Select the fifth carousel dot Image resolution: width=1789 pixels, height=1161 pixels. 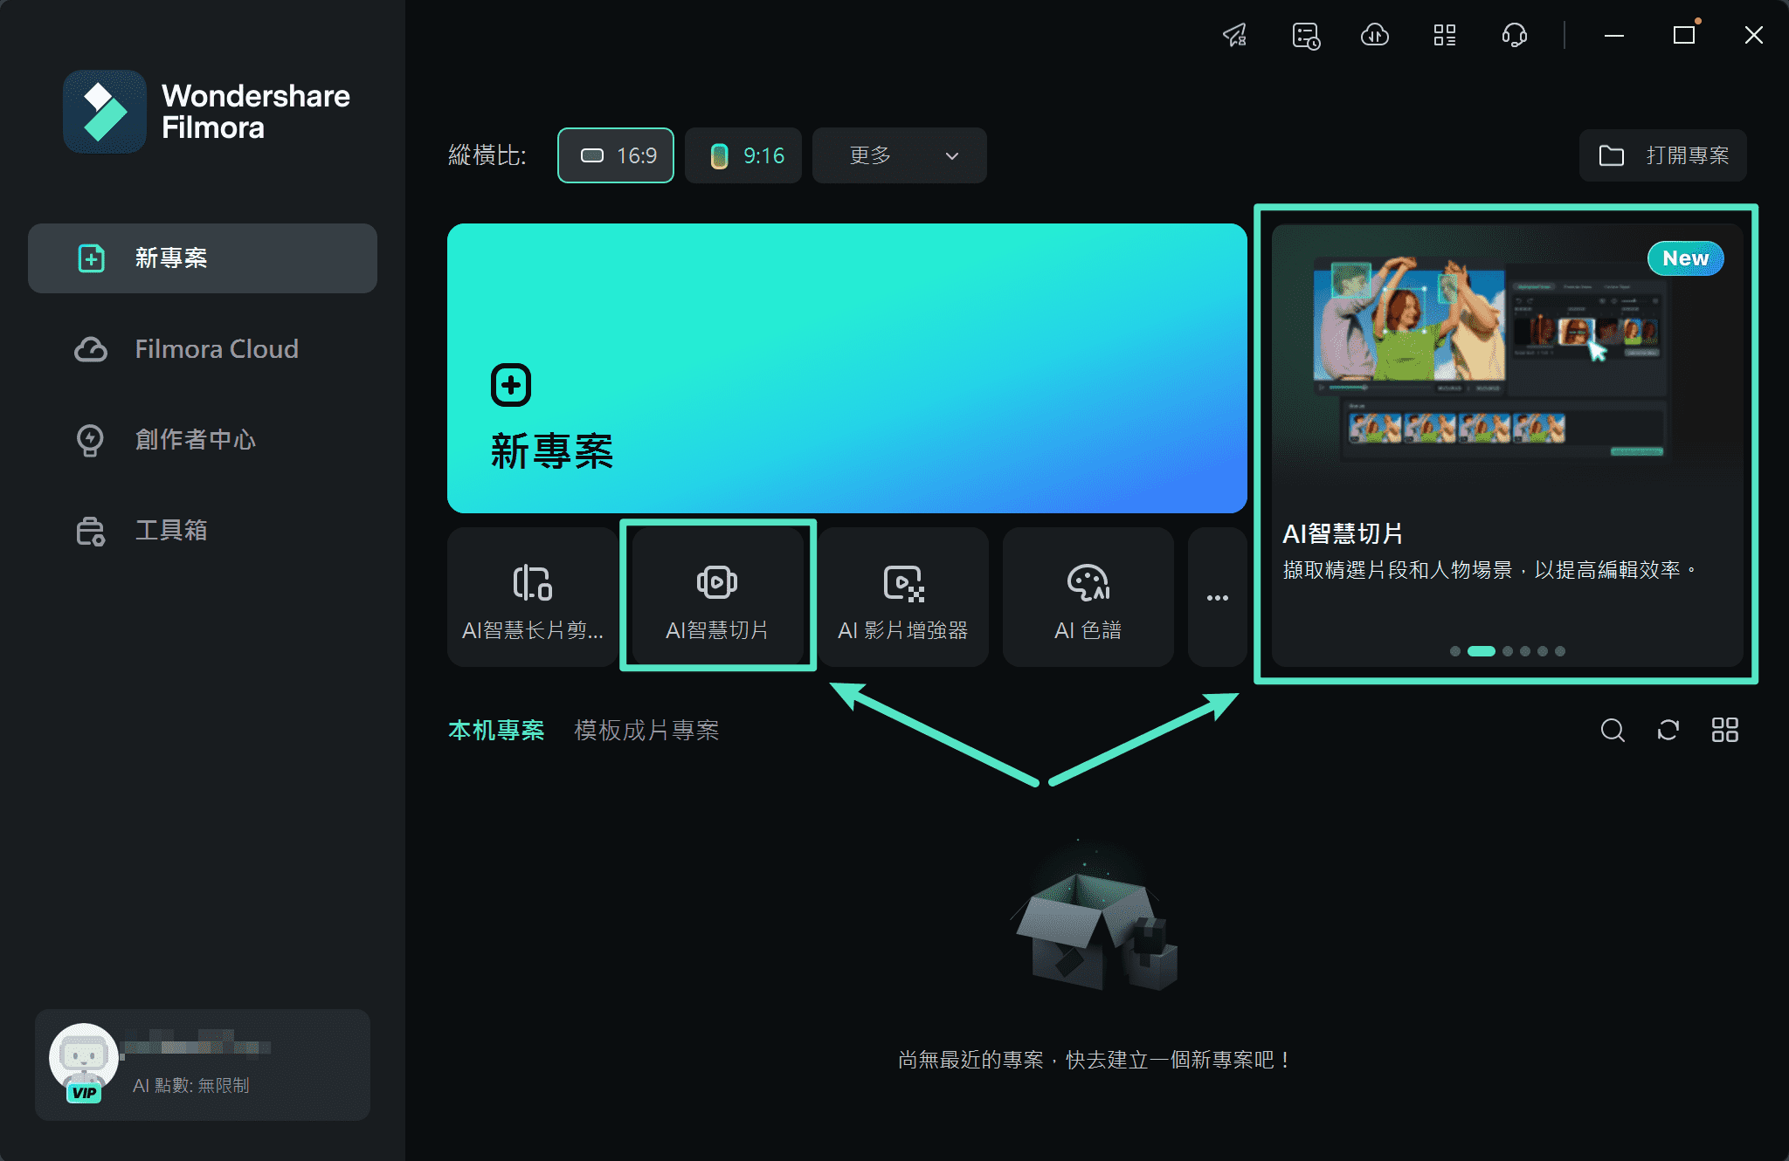pyautogui.click(x=1543, y=651)
